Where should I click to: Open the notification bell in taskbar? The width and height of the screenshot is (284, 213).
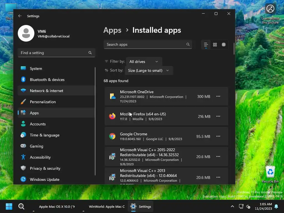(x=277, y=206)
